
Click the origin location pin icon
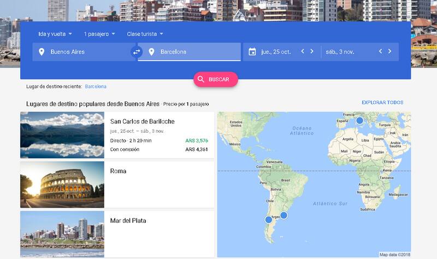click(x=42, y=52)
